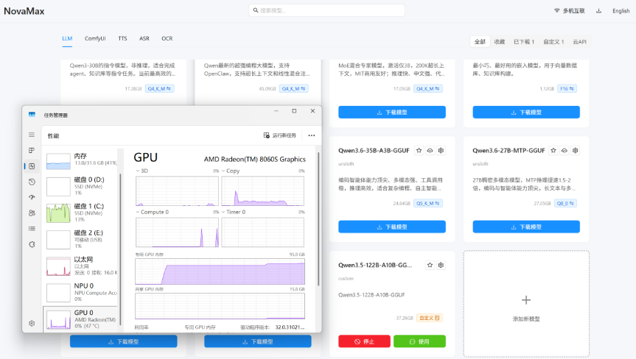Open Task Manager hamburger navigation menu
636x359 pixels.
pos(32,135)
